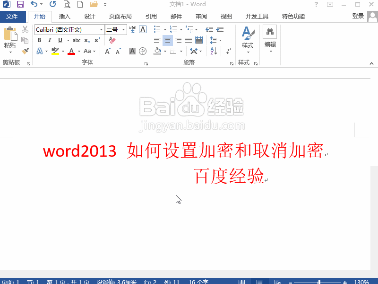
Task: Sort text with the A-Z icon
Action: pos(214,51)
